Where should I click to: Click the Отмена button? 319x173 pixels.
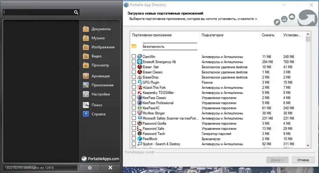[x=303, y=160]
